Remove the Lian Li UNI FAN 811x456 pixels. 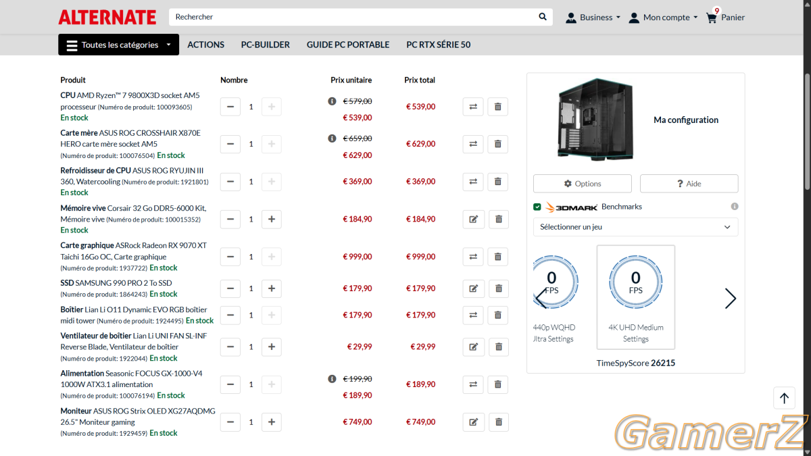pyautogui.click(x=498, y=347)
